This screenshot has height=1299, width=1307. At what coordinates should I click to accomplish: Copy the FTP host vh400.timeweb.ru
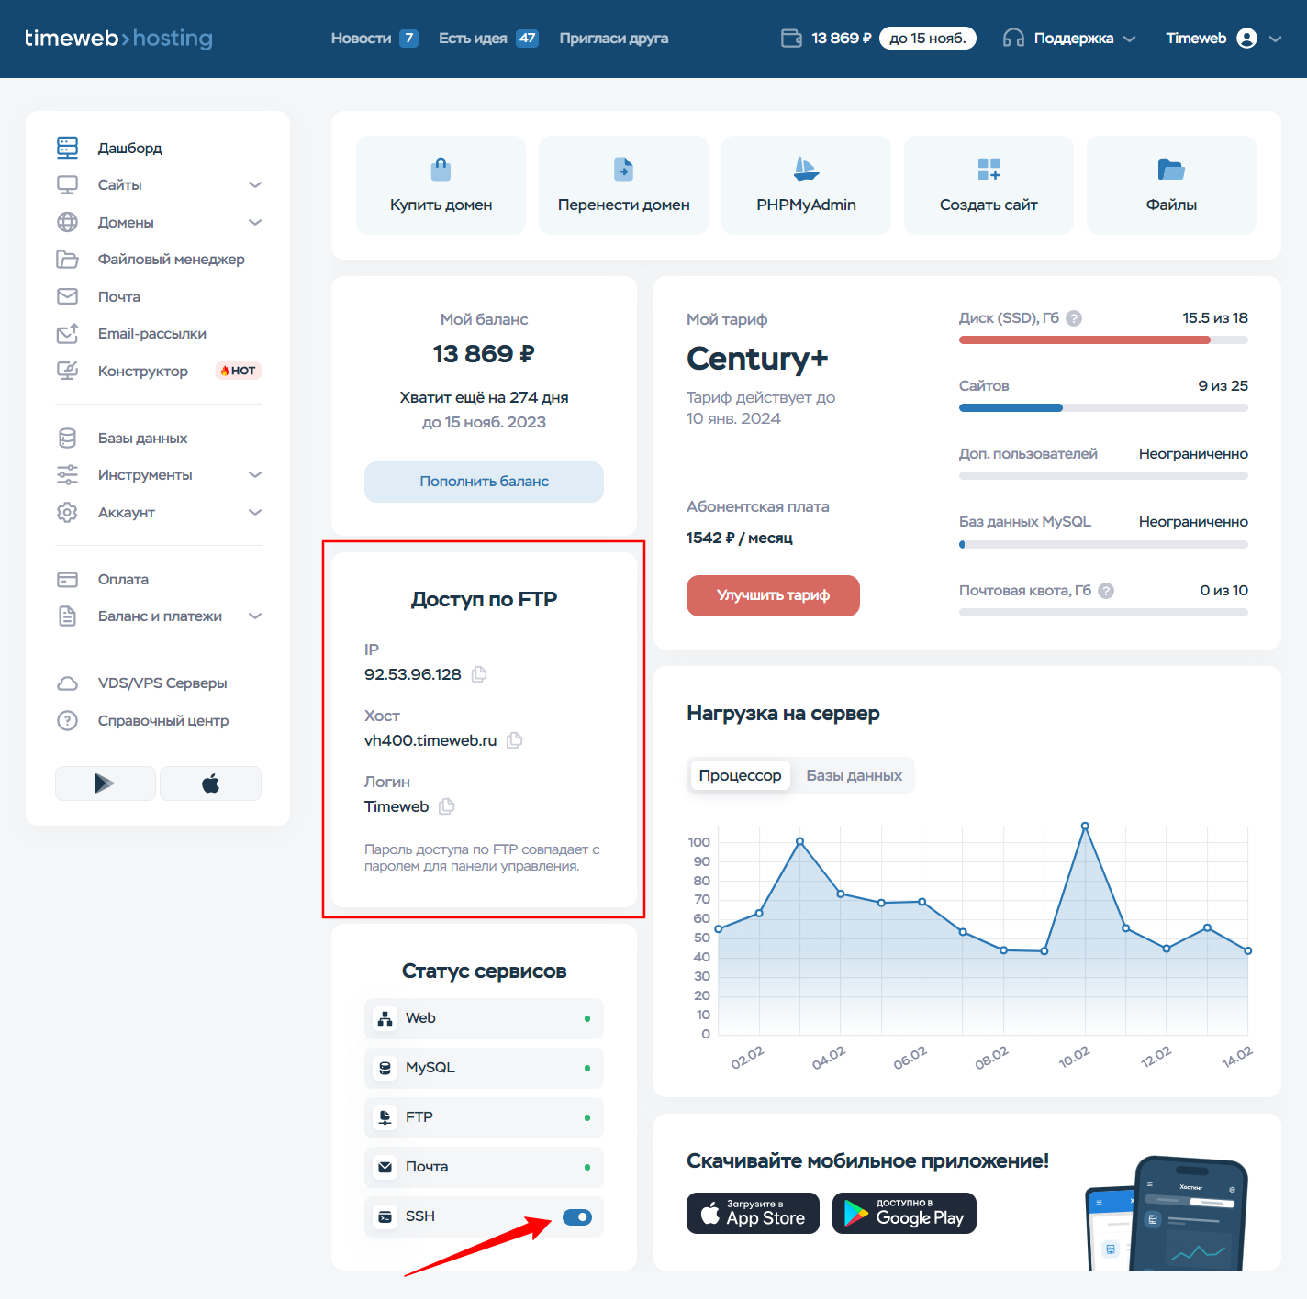coord(515,740)
